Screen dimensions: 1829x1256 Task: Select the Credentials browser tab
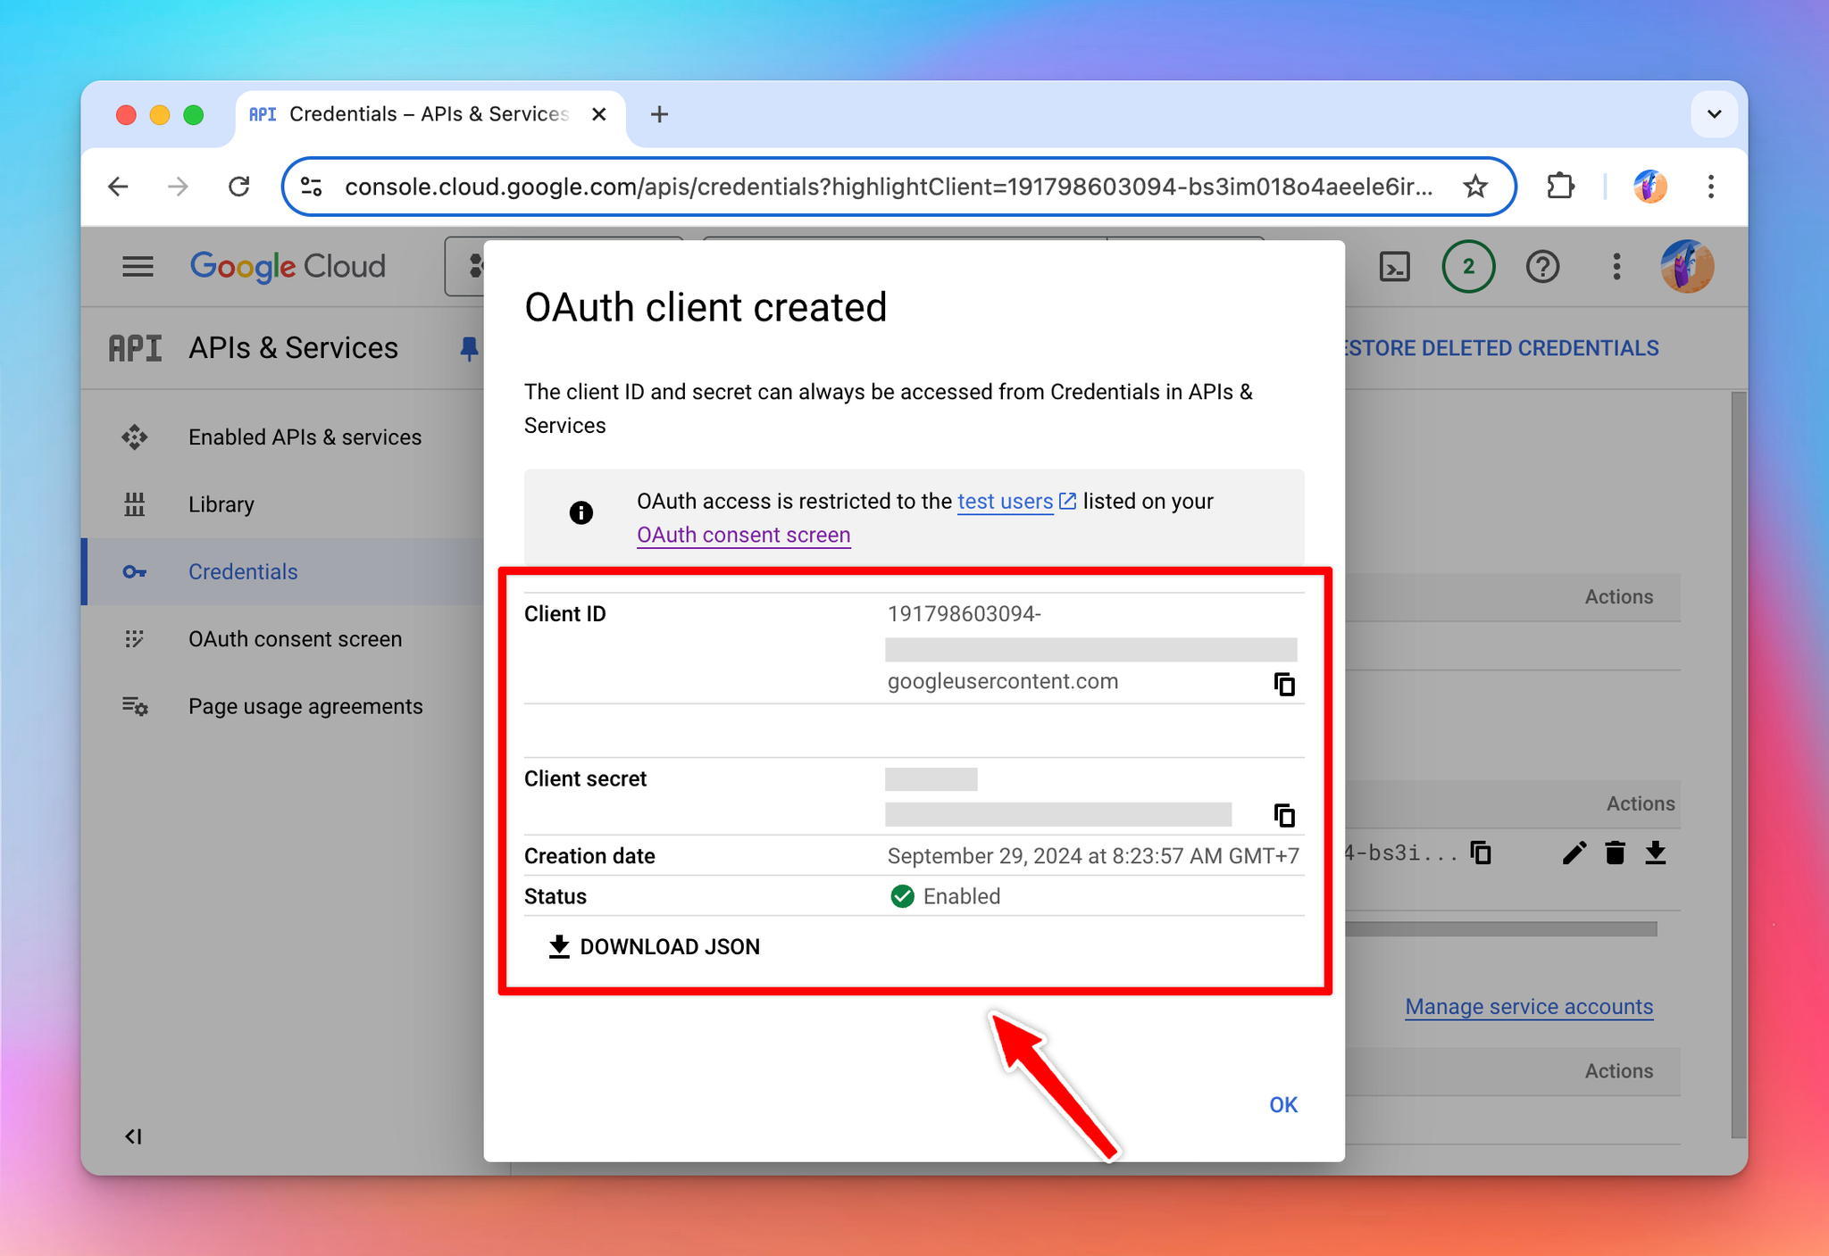429,114
